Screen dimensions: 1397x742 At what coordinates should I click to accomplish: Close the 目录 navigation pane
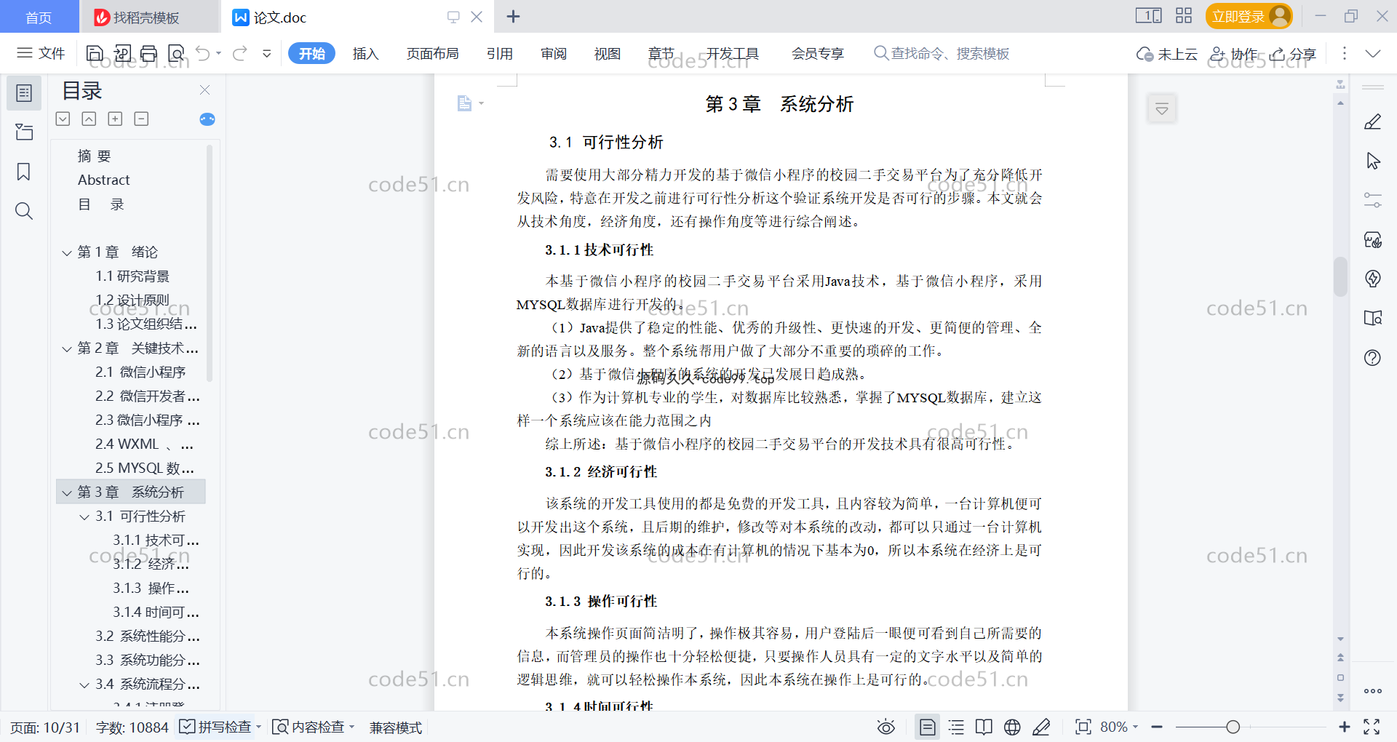point(204,89)
